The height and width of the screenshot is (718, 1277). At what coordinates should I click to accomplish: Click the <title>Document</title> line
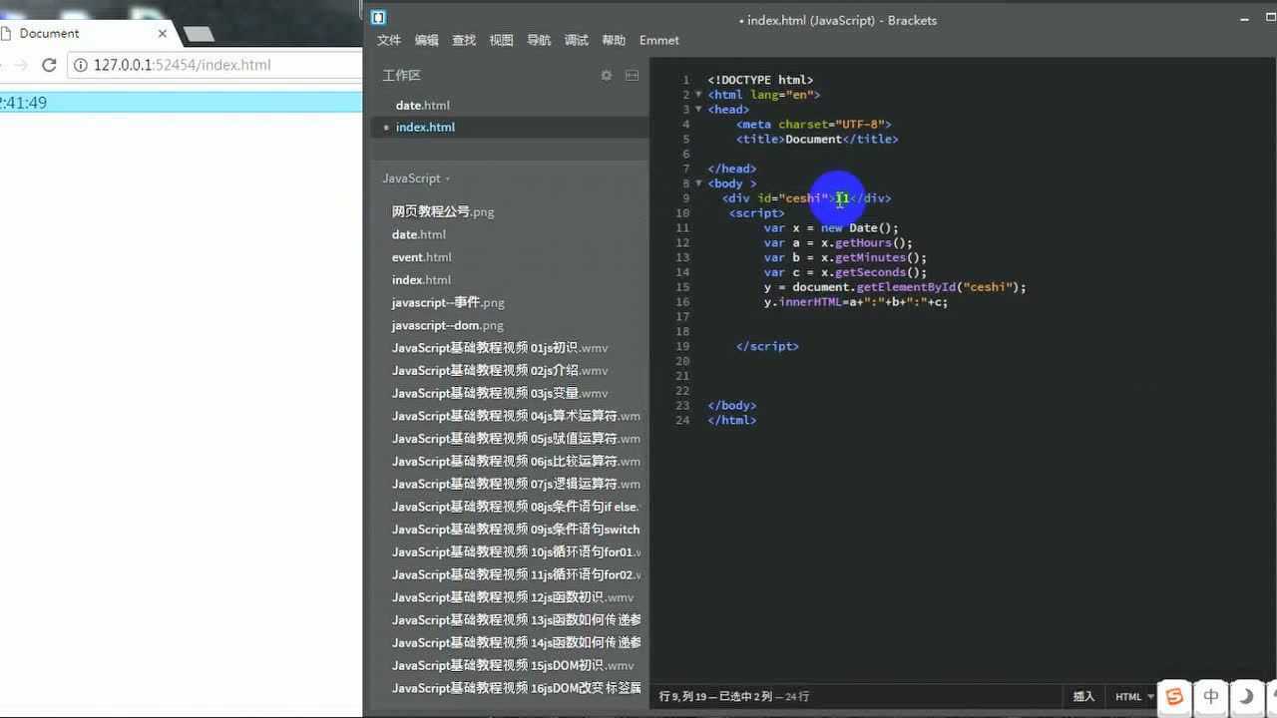817,140
